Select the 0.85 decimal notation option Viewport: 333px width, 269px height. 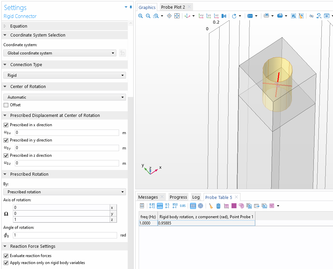[x=183, y=206]
